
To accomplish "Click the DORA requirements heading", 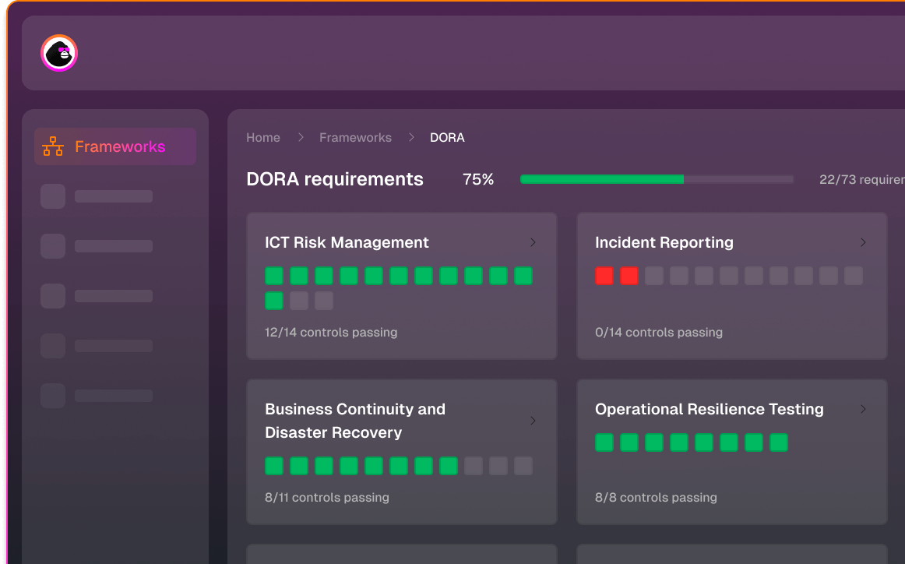I will pyautogui.click(x=335, y=179).
